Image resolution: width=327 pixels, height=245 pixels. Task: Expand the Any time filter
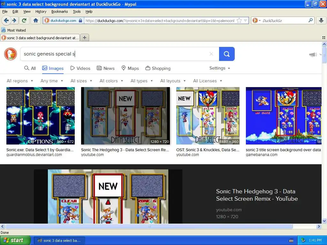[52, 81]
